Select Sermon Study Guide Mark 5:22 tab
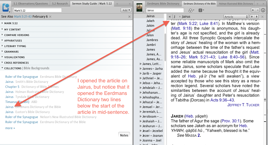This screenshot has width=268, height=145. (92, 4)
